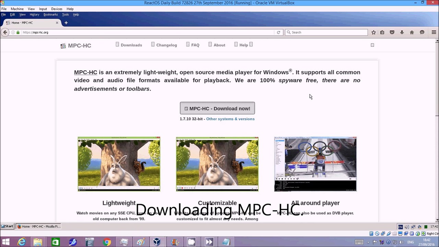Open VirtualBox Machine menu
Viewport: 439px width, 247px height.
(17, 9)
